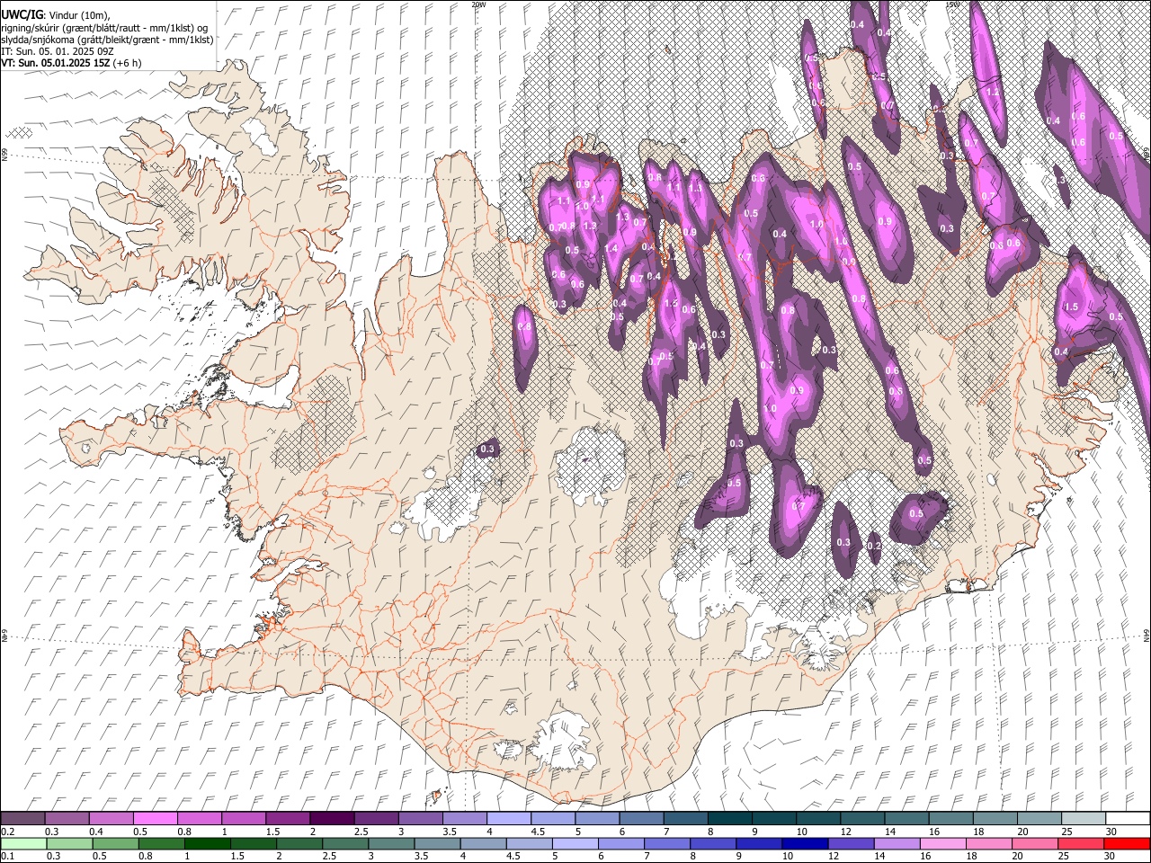Screen dimensions: 1151x863
Task: Click the upper legend swatch labelled 20
Action: (x=1039, y=818)
